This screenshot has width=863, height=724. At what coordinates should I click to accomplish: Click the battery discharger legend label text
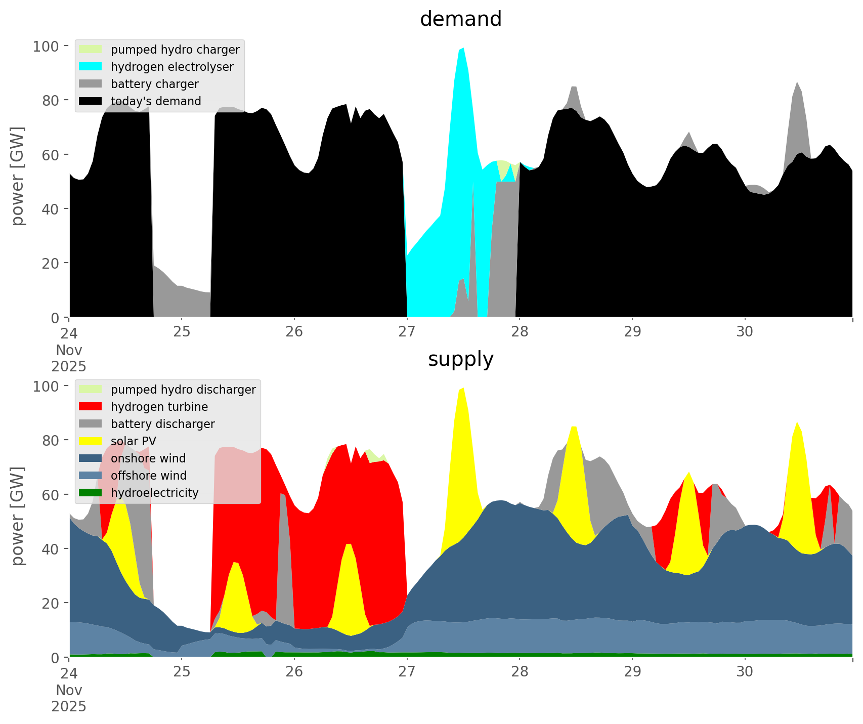162,424
